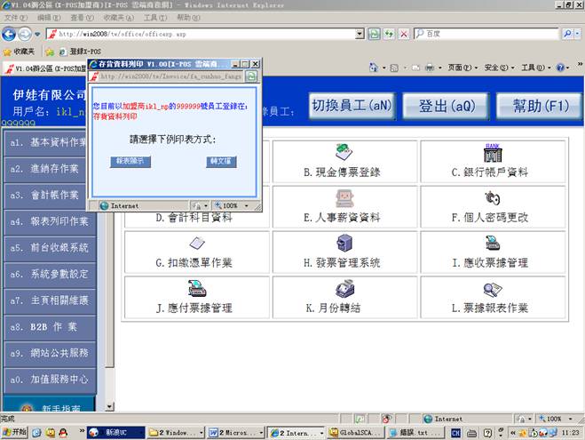Screen dimensions: 585x440
Task: Open C. 銀行帳戶資料 bank icon
Action: 491,151
